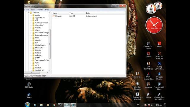Viewport: 190px width, 107px height.
Task: Click the tree pane scroll down arrow
Action: point(50,70)
